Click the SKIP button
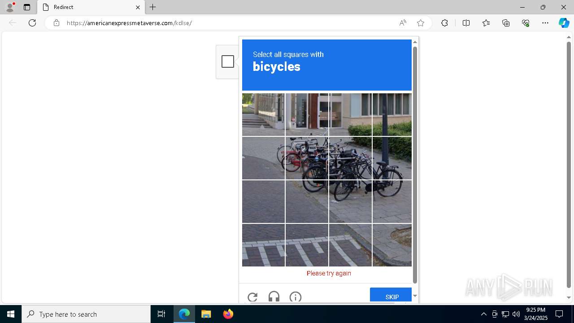 (391, 295)
